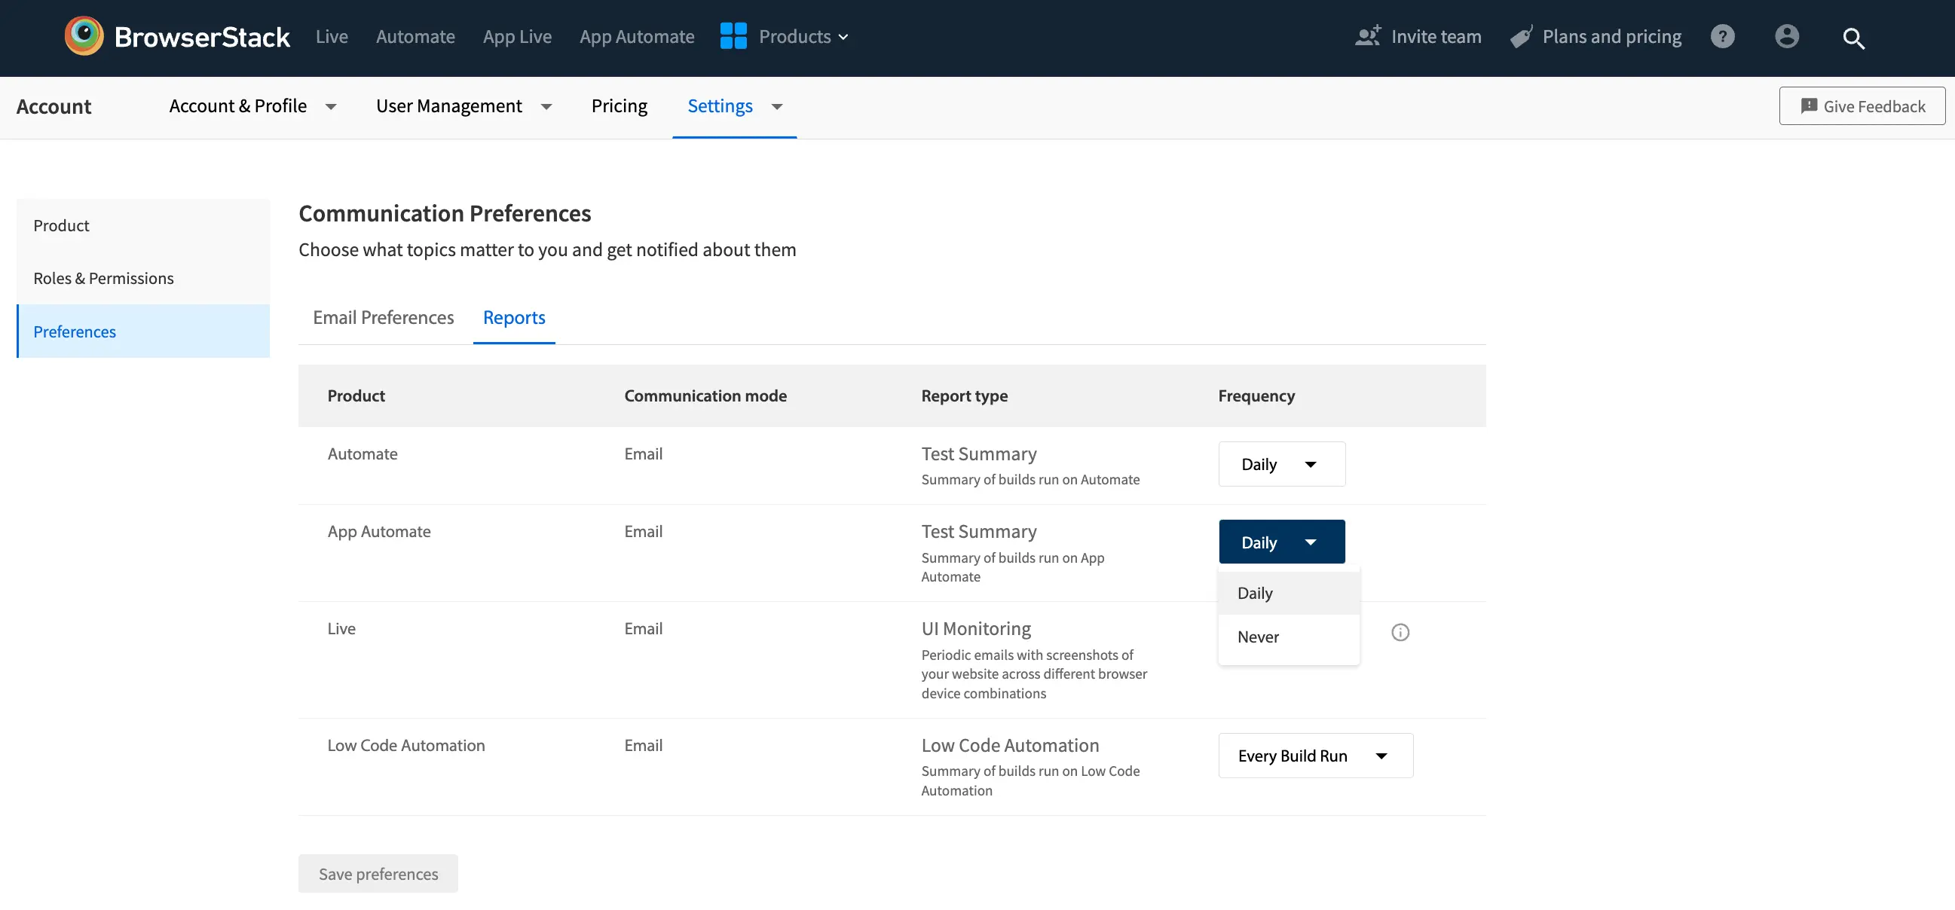
Task: Click the Give Feedback button
Action: (x=1862, y=106)
